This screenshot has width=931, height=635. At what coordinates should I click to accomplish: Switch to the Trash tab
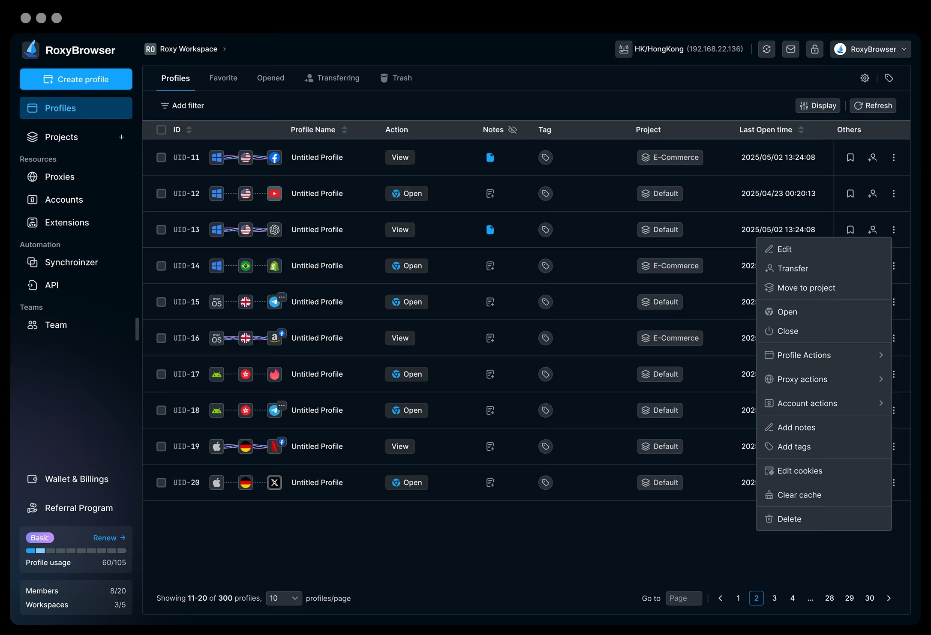(x=396, y=78)
